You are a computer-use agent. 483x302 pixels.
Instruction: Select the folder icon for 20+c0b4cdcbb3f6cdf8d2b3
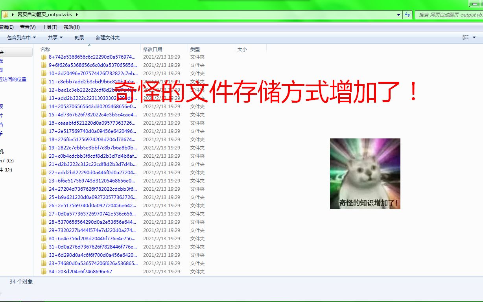(x=43, y=156)
